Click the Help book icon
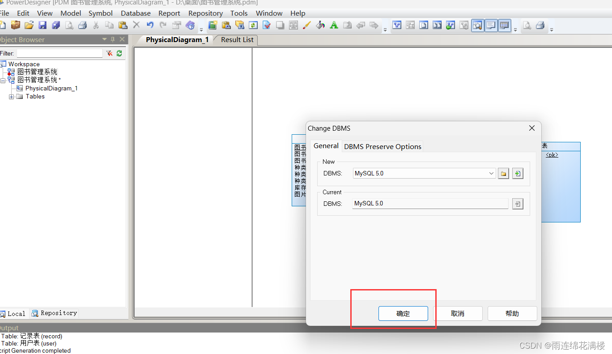The height and width of the screenshot is (354, 612). (x=190, y=25)
